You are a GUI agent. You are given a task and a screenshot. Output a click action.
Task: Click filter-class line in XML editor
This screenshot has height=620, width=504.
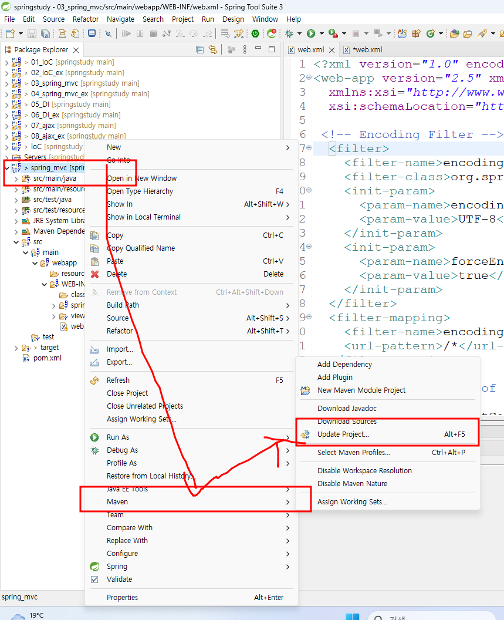pos(424,177)
